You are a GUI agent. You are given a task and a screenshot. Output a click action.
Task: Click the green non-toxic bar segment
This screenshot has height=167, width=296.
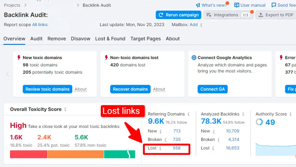[x=120, y=154]
